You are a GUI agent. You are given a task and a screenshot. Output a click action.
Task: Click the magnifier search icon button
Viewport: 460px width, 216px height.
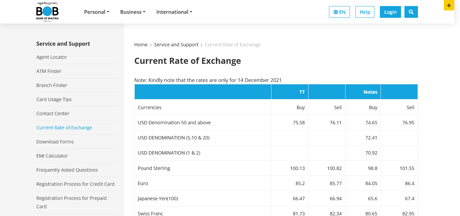(x=411, y=12)
